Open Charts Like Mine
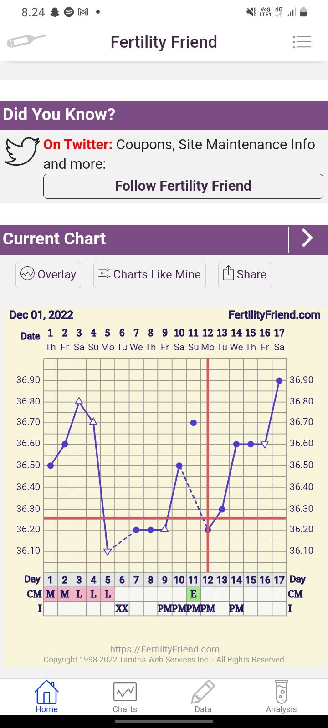328x728 pixels. [x=149, y=274]
